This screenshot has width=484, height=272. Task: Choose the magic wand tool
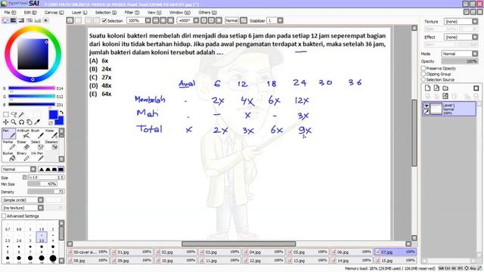pos(21,114)
